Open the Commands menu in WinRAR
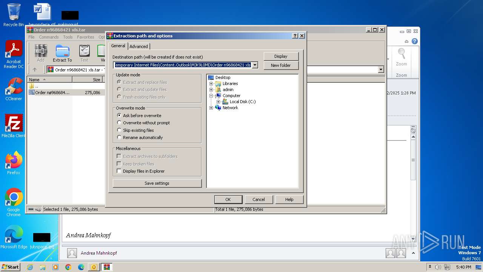 coord(49,37)
